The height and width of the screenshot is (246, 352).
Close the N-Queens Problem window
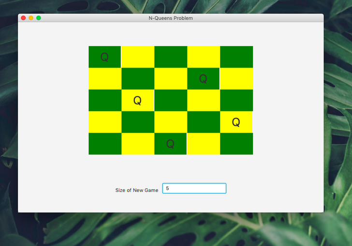pyautogui.click(x=23, y=18)
